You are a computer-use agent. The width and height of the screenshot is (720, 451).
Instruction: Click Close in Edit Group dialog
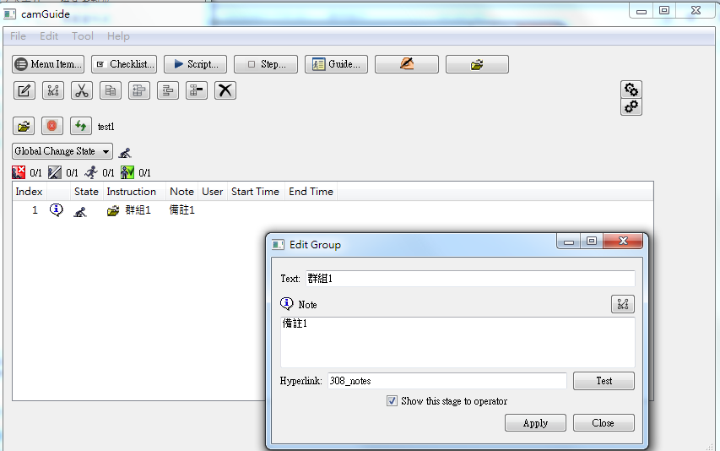pos(604,423)
